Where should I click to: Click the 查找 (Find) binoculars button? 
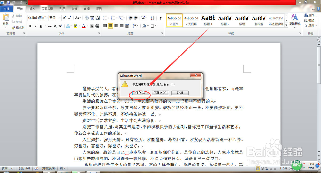click(x=310, y=15)
